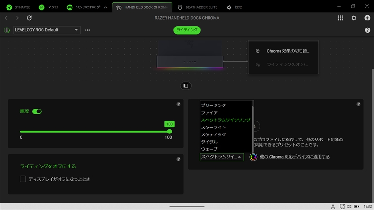
Task: Click the brightness slider track
Action: (x=93, y=132)
